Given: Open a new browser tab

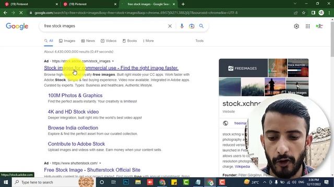Looking at the screenshot, I should [183, 4].
